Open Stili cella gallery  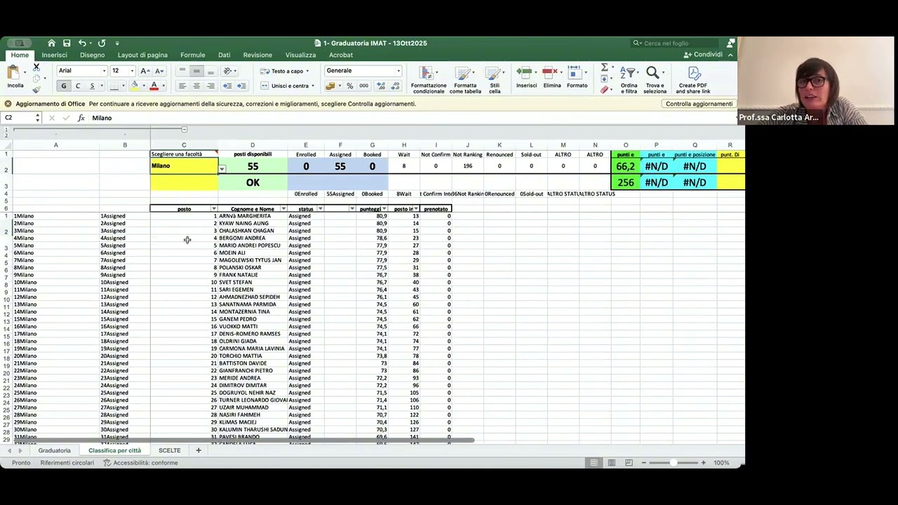point(495,80)
